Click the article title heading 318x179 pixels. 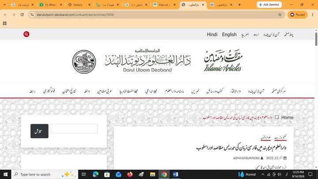tap(241, 148)
